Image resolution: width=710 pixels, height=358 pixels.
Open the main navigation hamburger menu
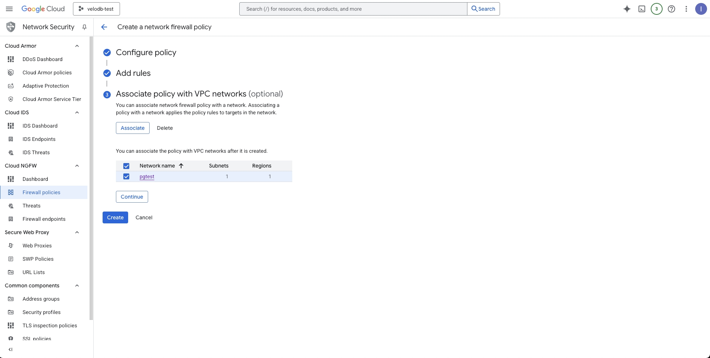tap(9, 9)
